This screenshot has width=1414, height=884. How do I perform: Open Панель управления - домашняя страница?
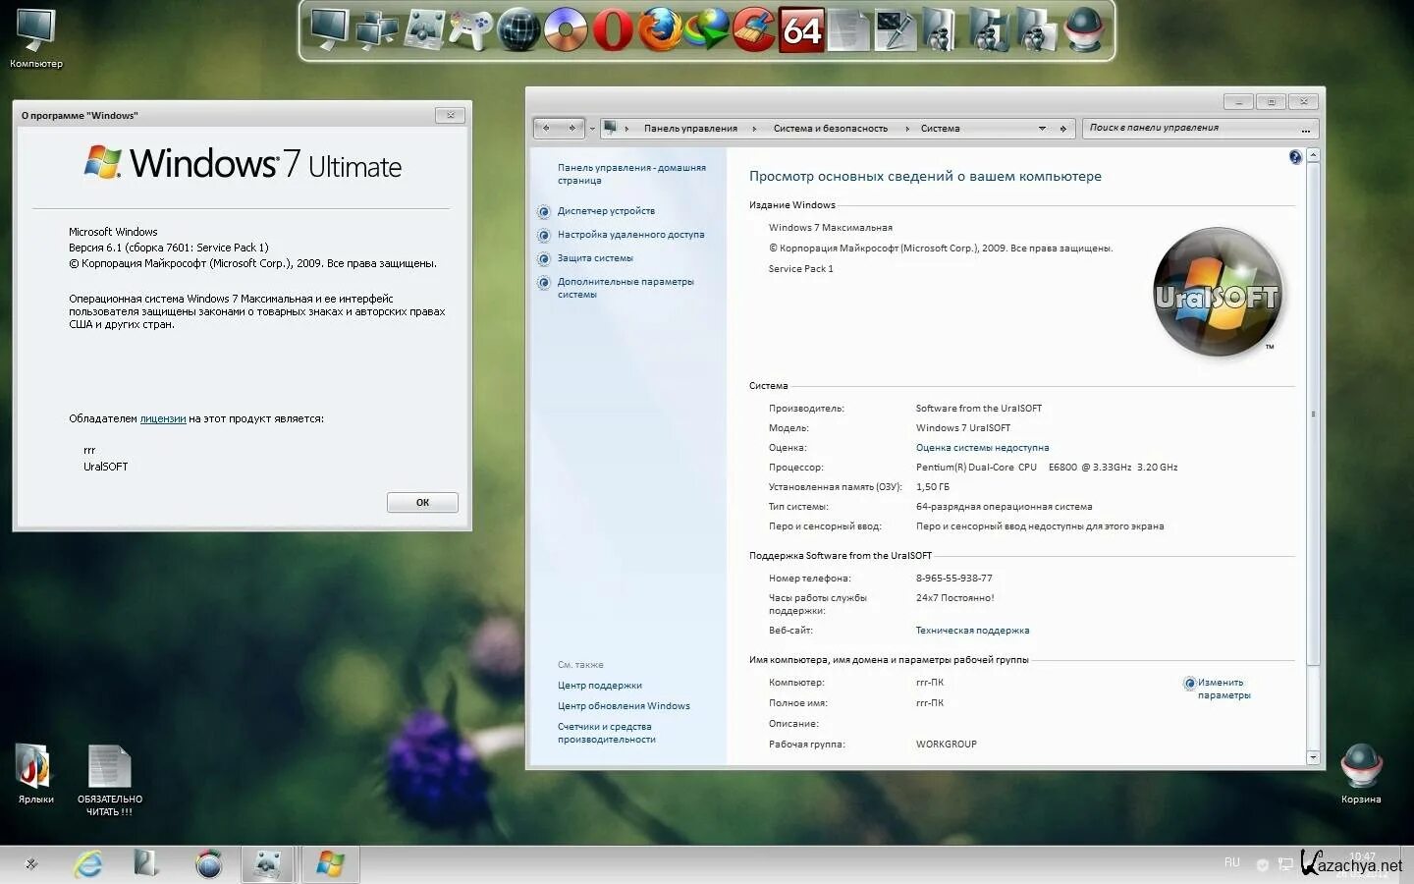pos(631,174)
